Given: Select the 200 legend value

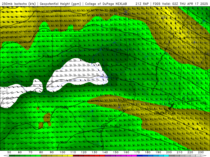Looking at the screenshot, I should [169, 152].
